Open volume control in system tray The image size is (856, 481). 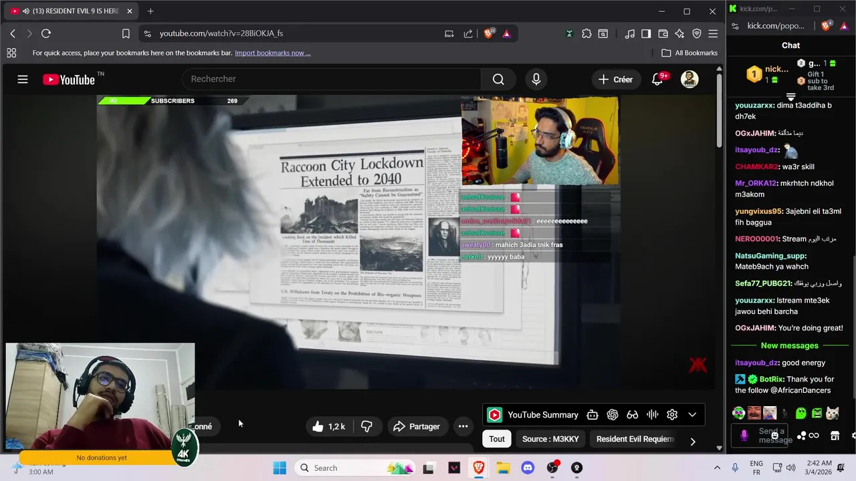coord(791,468)
